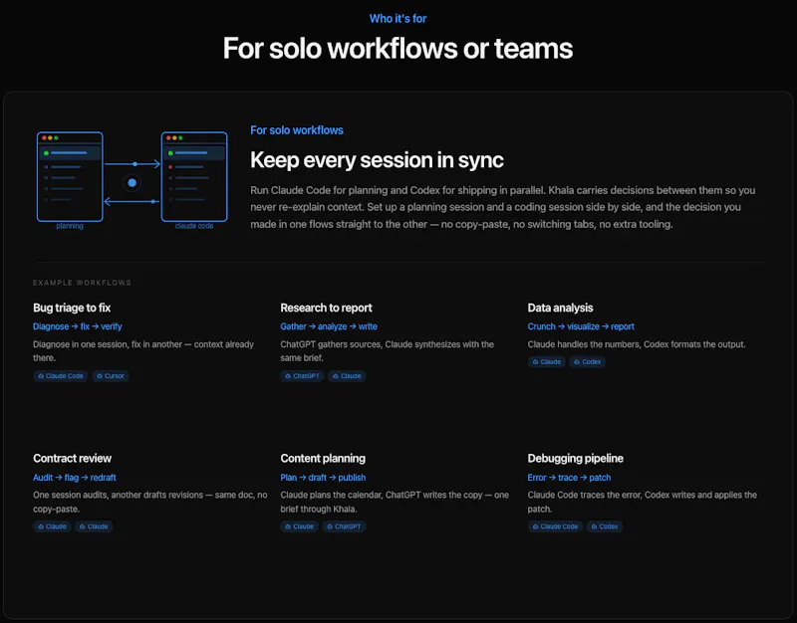Click the ChatGPT tag under Research to report

tap(302, 376)
